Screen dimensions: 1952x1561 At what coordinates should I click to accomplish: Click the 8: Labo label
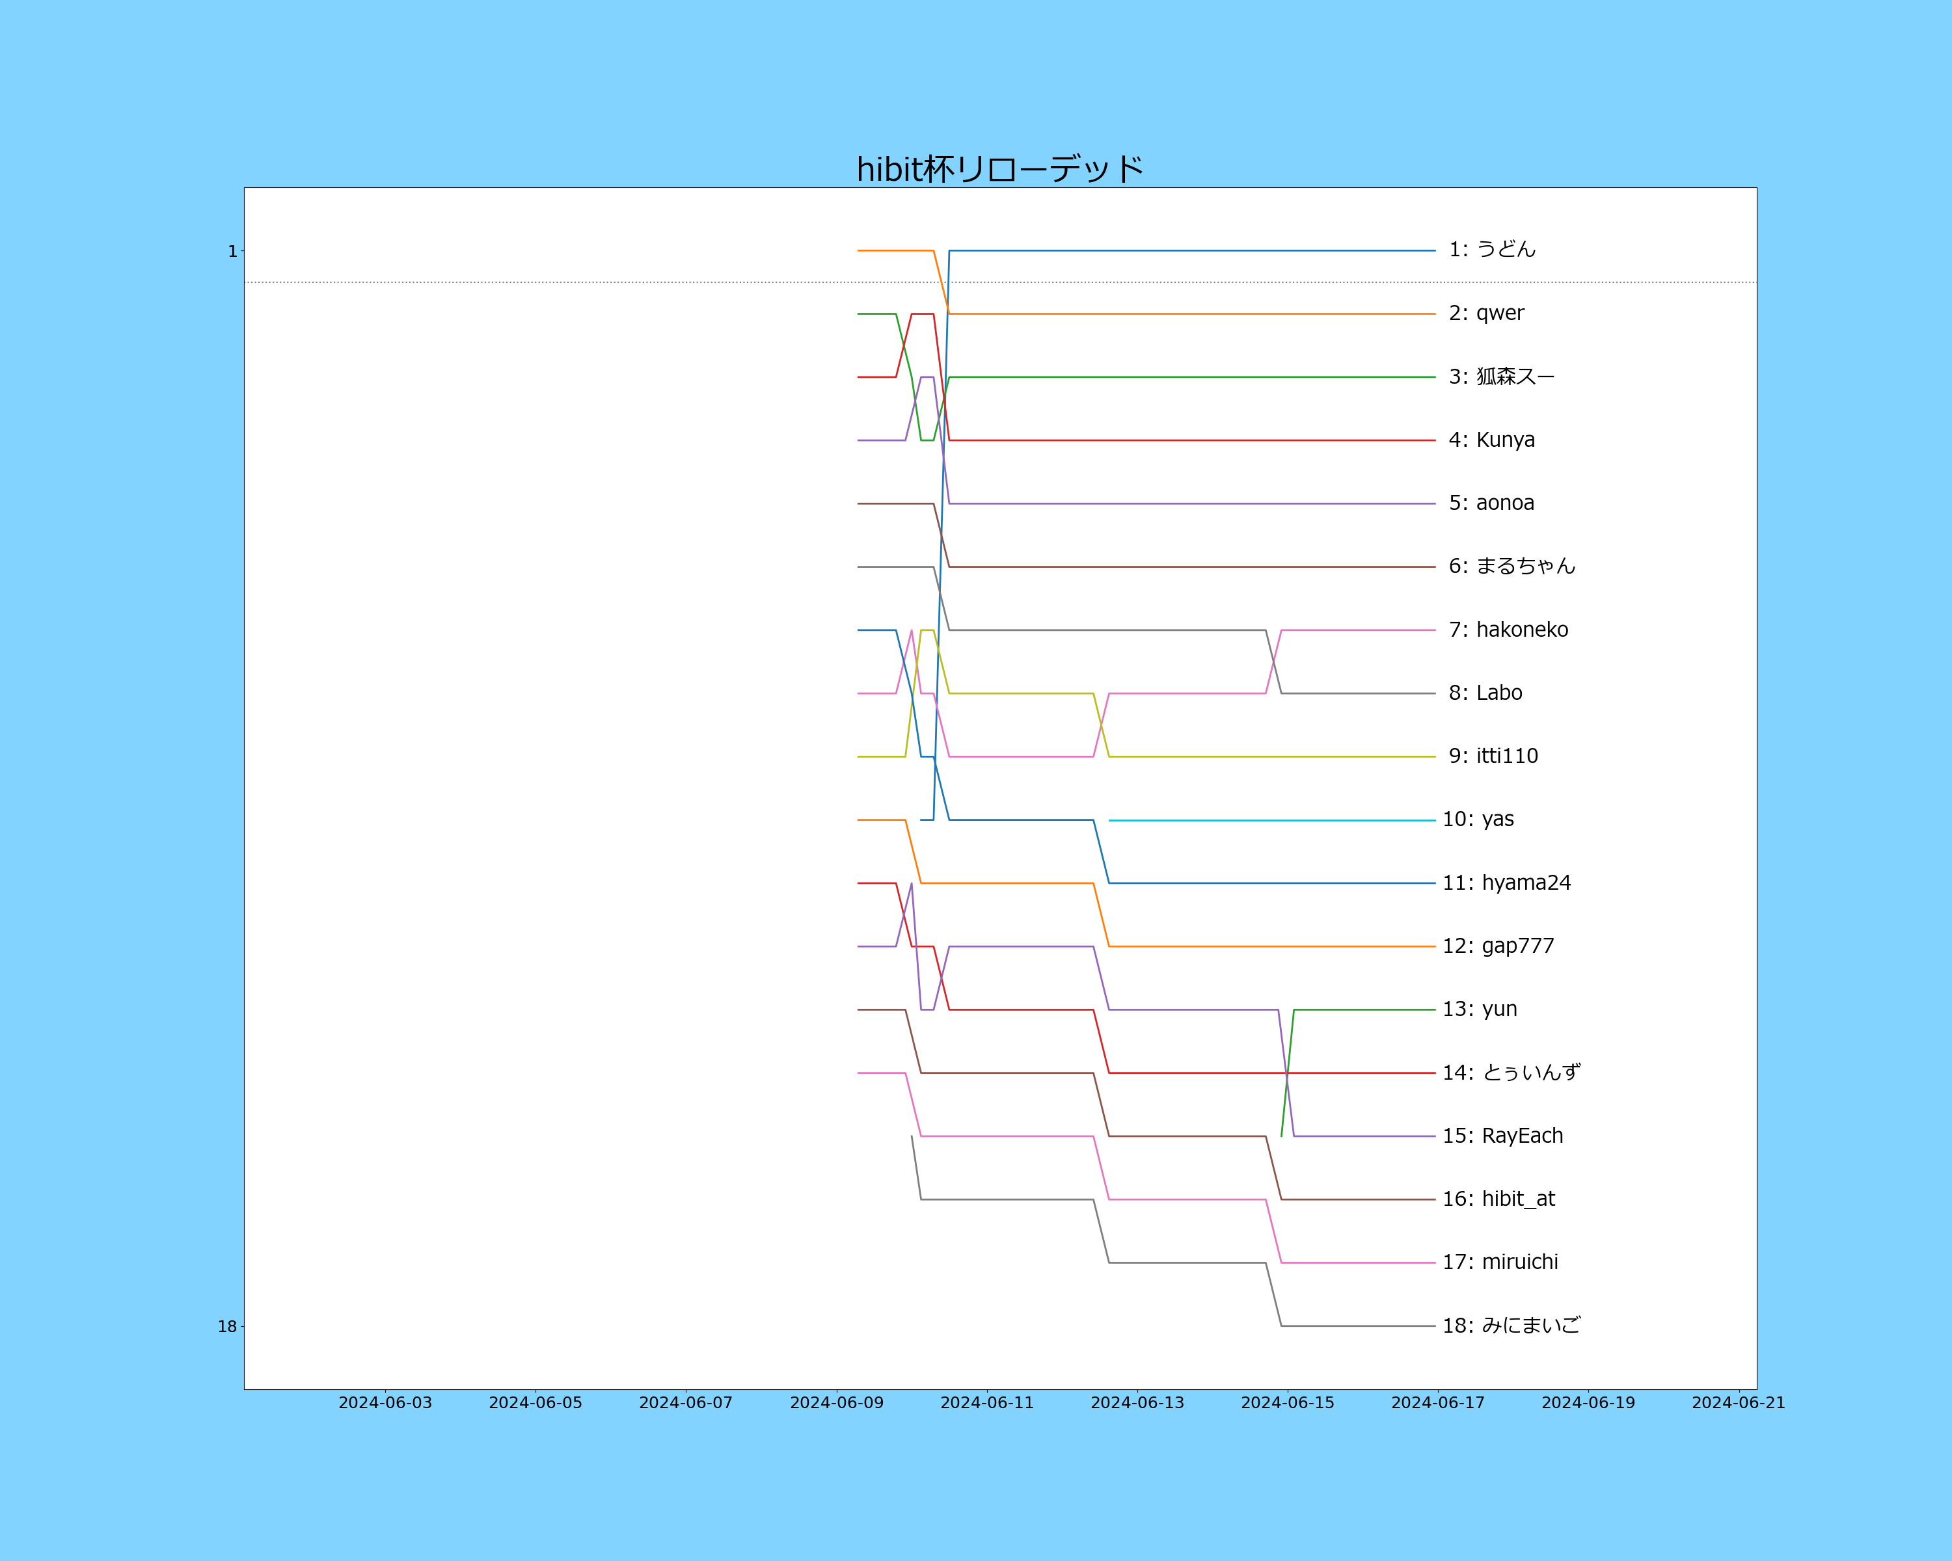[1485, 693]
